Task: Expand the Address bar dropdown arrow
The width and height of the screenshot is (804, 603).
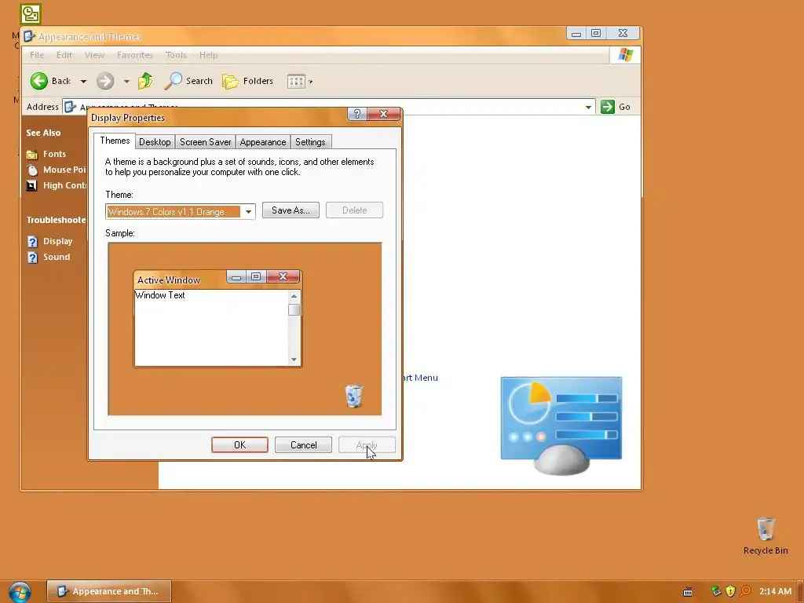Action: pos(588,107)
